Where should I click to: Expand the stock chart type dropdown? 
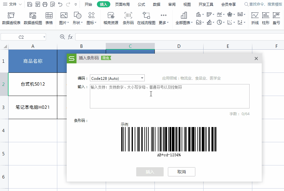(x=244, y=14)
